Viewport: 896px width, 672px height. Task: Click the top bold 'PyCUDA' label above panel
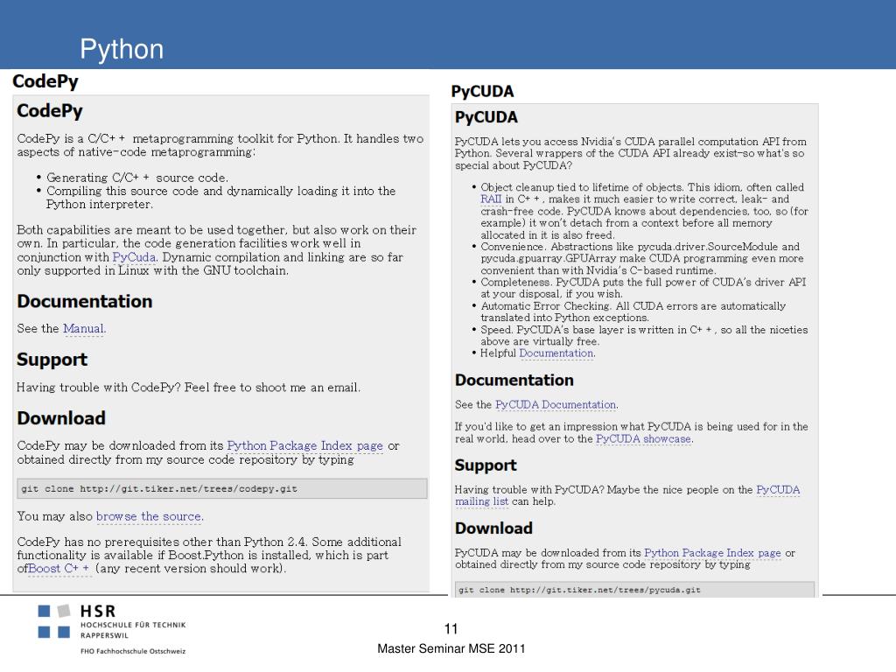(482, 91)
